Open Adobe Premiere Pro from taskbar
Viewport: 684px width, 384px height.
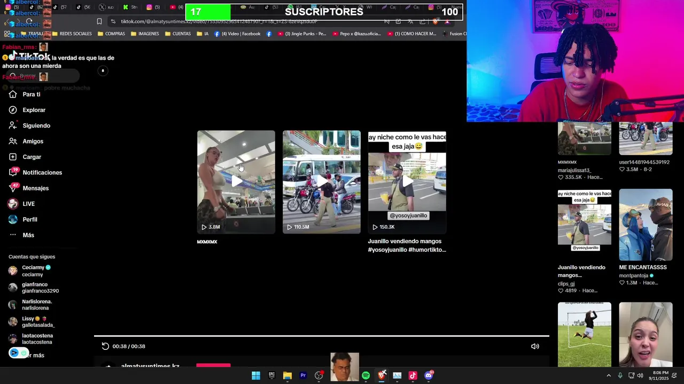click(x=303, y=375)
